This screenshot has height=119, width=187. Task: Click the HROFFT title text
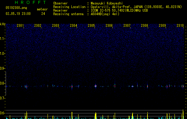pos(30,2)
